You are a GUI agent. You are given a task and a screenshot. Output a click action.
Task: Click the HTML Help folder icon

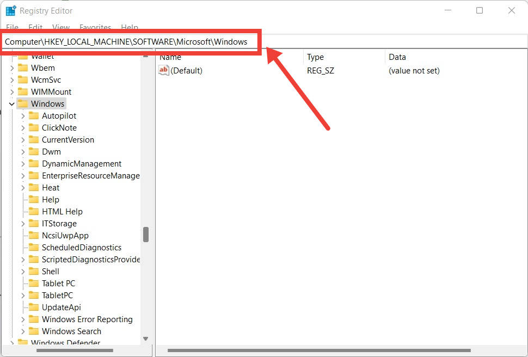tap(34, 212)
